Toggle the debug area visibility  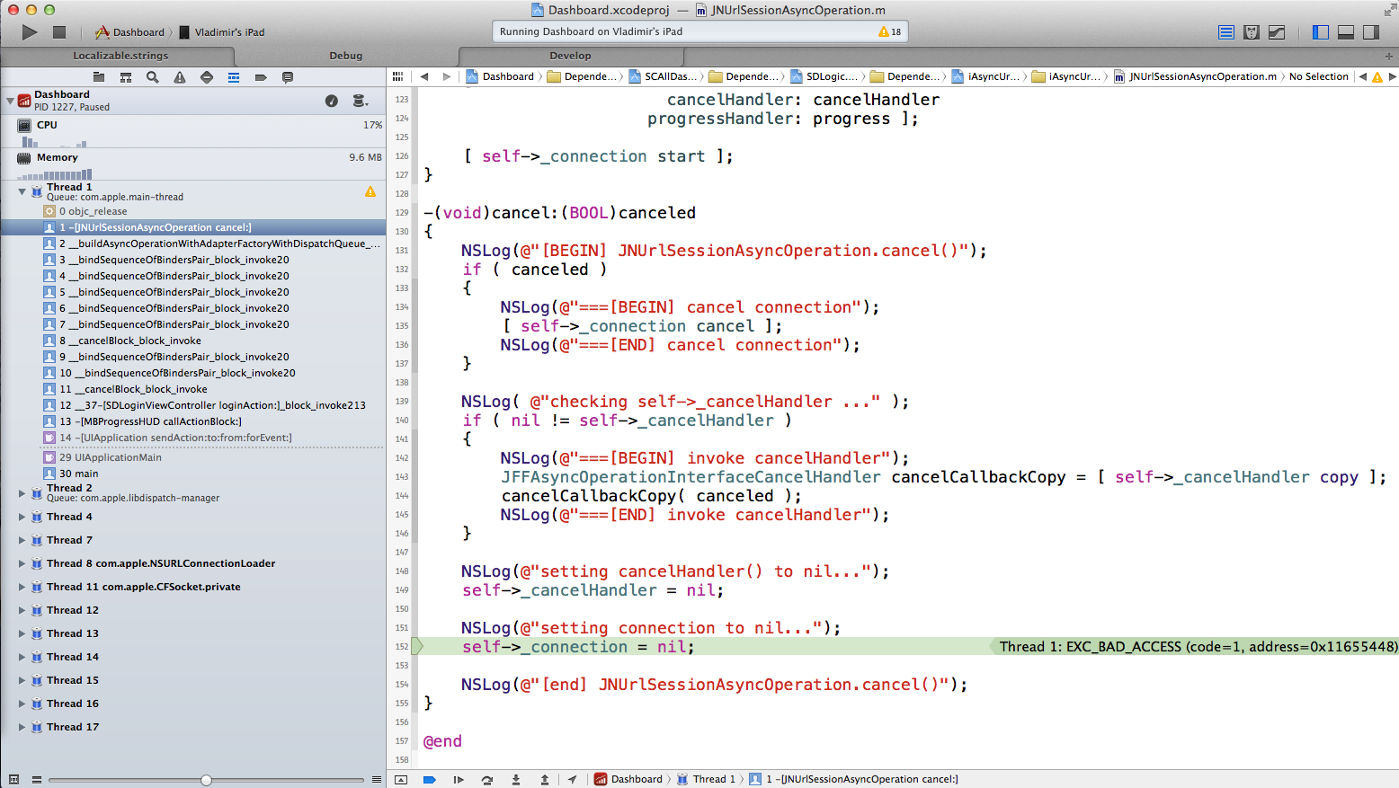tap(1346, 32)
